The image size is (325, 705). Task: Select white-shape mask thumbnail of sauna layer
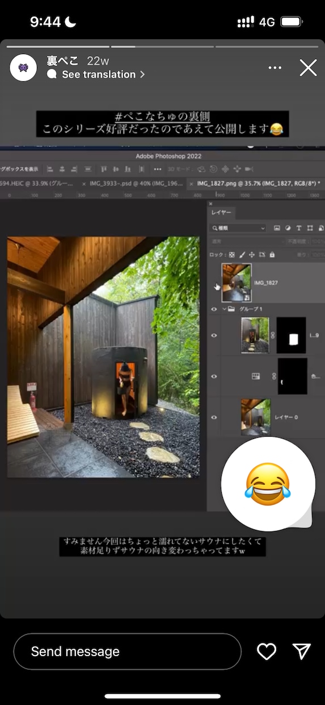292,335
